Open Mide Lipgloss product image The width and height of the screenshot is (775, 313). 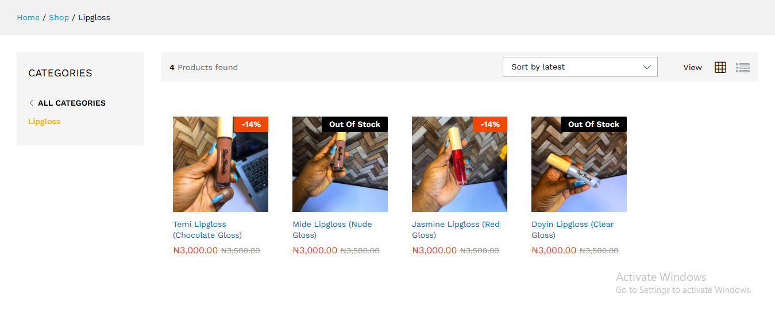click(x=340, y=164)
